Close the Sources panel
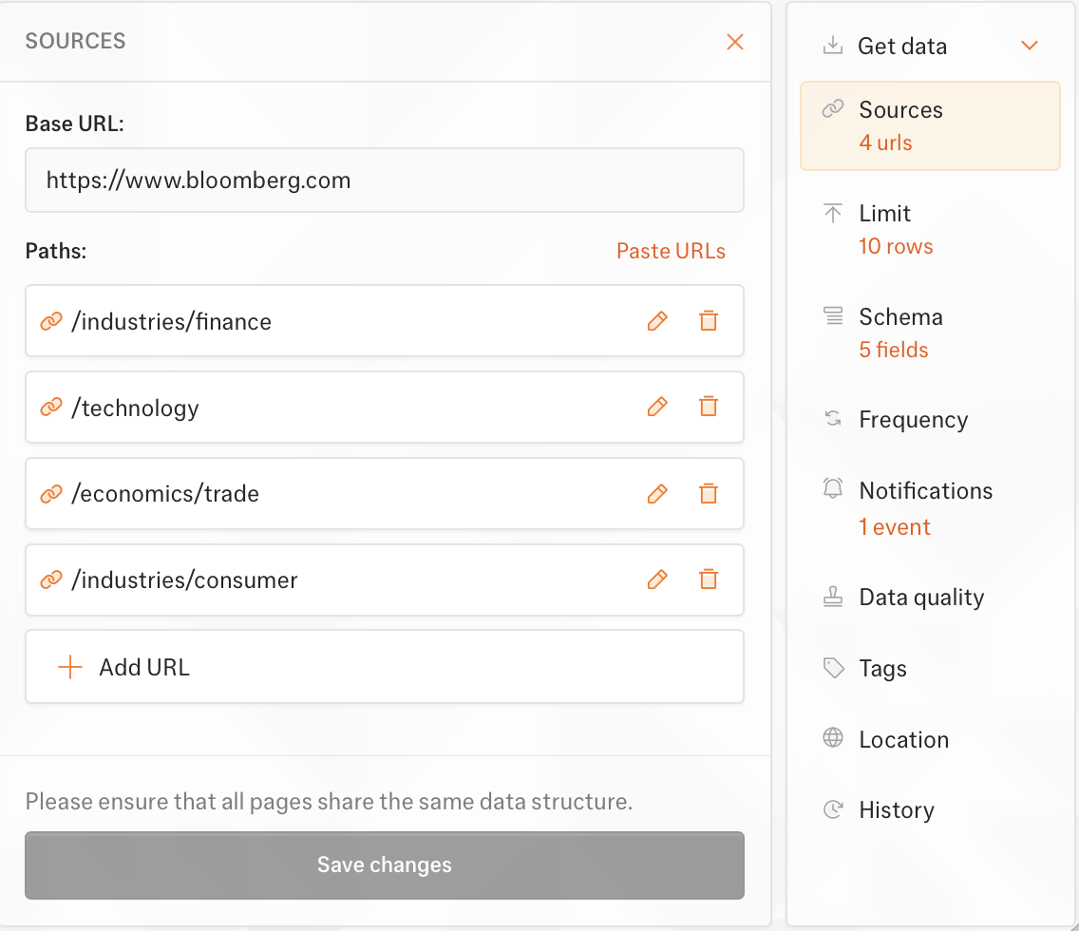The height and width of the screenshot is (931, 1079). (x=734, y=42)
